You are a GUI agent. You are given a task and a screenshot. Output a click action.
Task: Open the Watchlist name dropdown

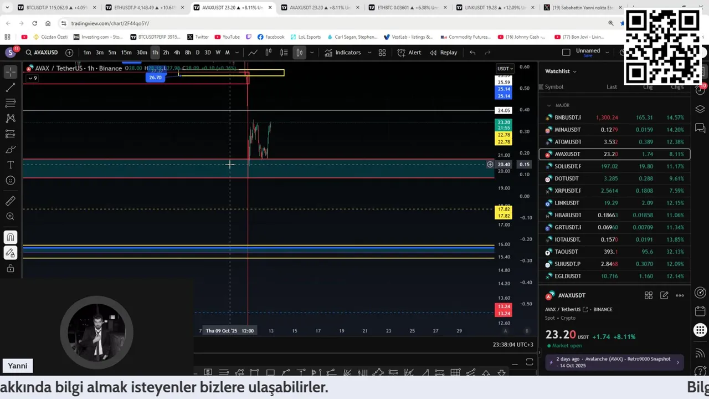[561, 71]
